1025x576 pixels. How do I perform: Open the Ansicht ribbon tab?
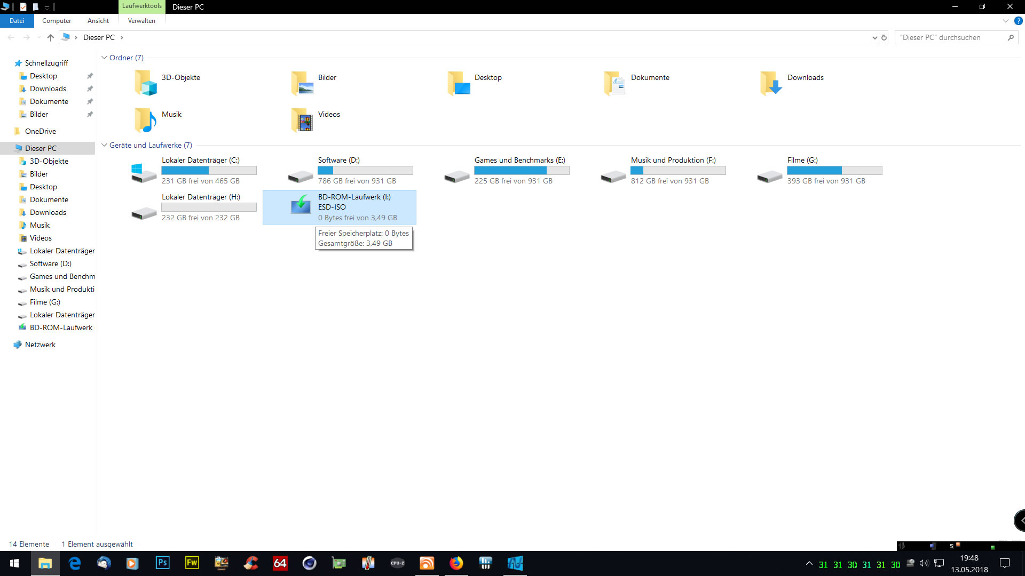point(98,21)
